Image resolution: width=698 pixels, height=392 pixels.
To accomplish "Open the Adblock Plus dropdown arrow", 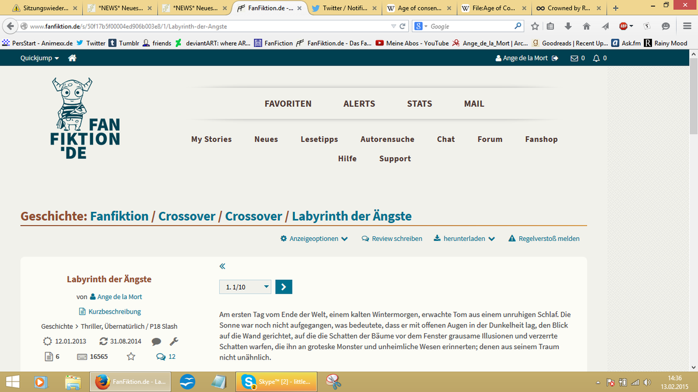I will tap(631, 26).
